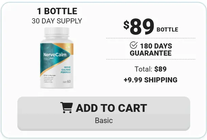Click the +9.99 SHIPPING text
The image size is (207, 140).
click(150, 80)
